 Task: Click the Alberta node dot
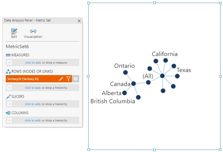pos(124,93)
